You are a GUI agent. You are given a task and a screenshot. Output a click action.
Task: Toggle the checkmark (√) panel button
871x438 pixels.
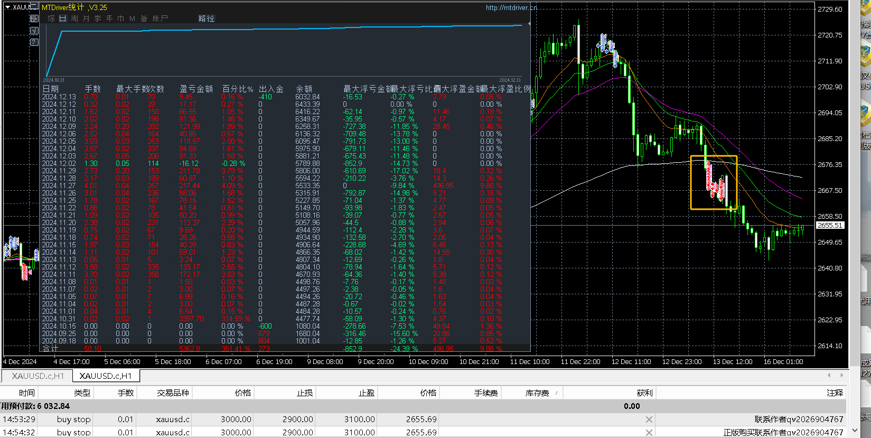pyautogui.click(x=34, y=30)
